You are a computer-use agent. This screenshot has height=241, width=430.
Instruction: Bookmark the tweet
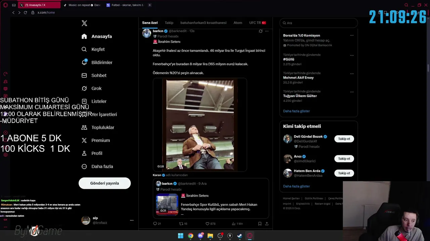tap(260, 224)
